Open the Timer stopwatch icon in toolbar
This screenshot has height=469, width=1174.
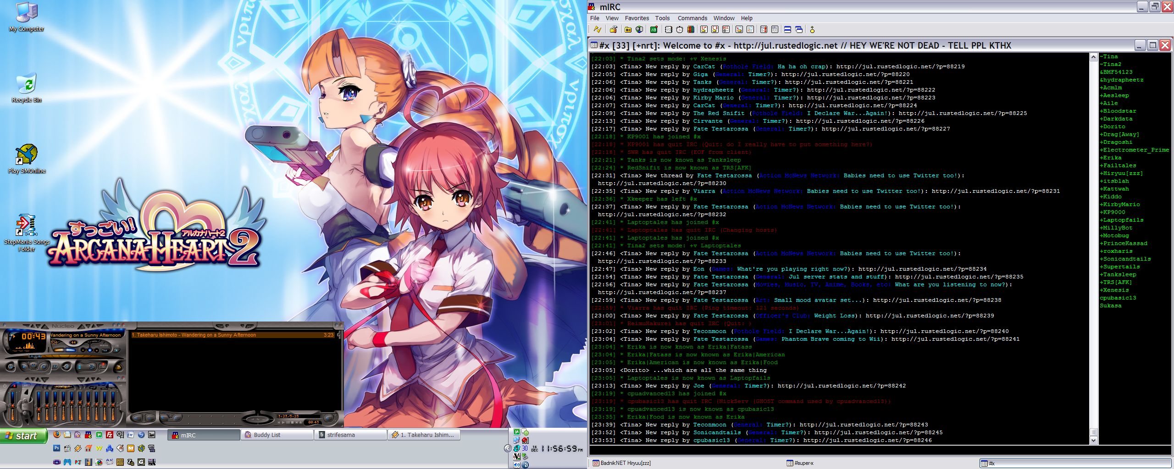pyautogui.click(x=680, y=30)
